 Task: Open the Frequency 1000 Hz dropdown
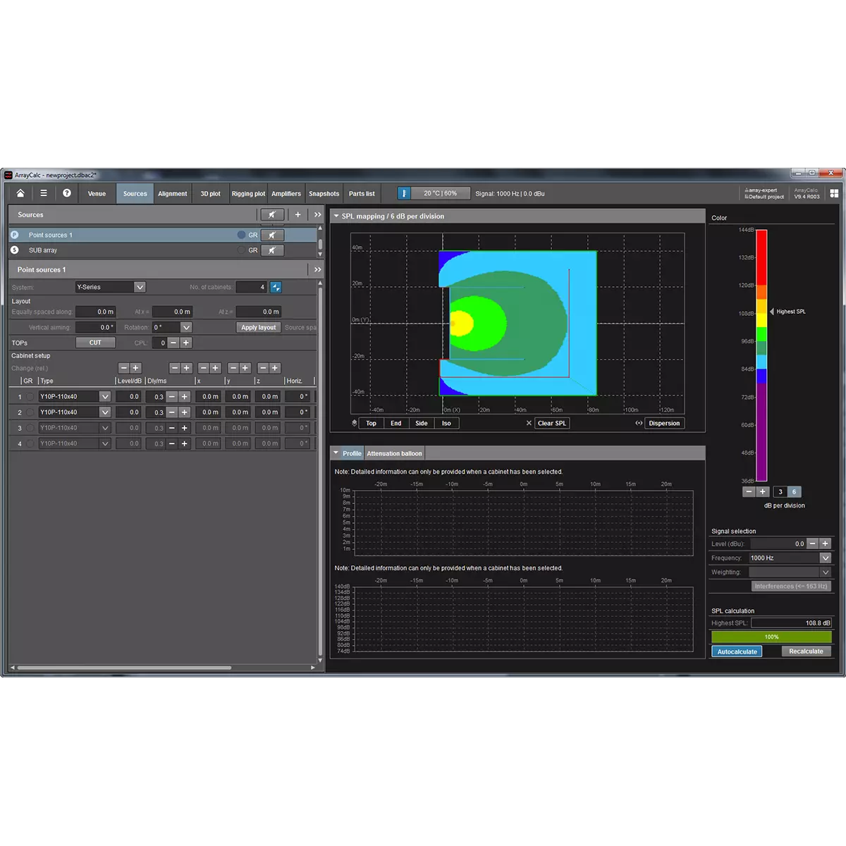coord(825,558)
